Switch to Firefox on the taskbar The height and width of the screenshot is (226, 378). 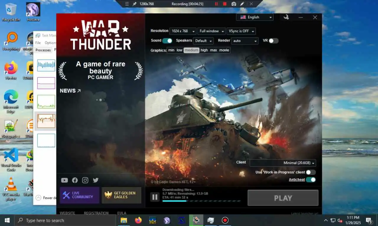pos(138,220)
